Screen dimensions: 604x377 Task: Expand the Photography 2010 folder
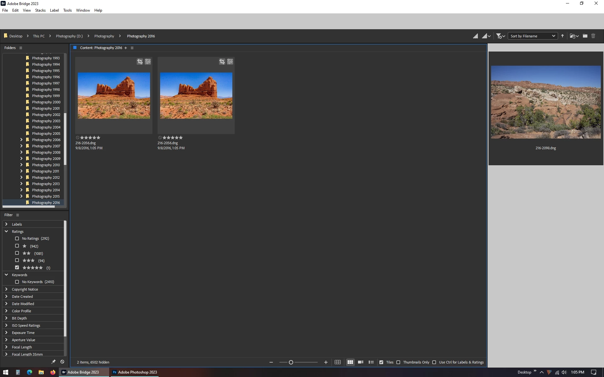[x=21, y=165]
